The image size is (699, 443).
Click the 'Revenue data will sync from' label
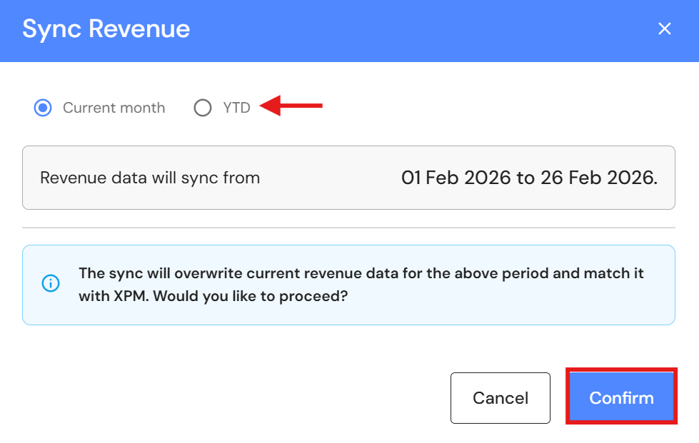point(150,178)
